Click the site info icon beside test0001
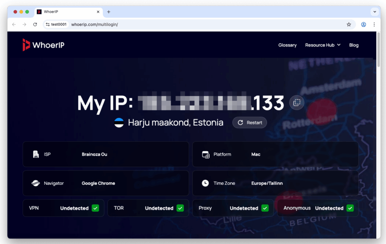The image size is (386, 244). click(47, 25)
